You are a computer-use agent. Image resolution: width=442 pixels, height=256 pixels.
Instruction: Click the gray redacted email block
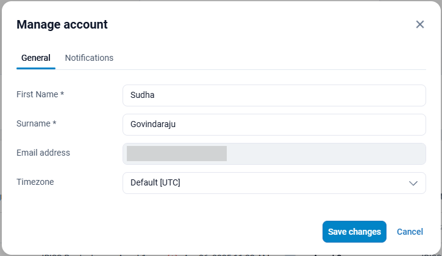coord(177,153)
